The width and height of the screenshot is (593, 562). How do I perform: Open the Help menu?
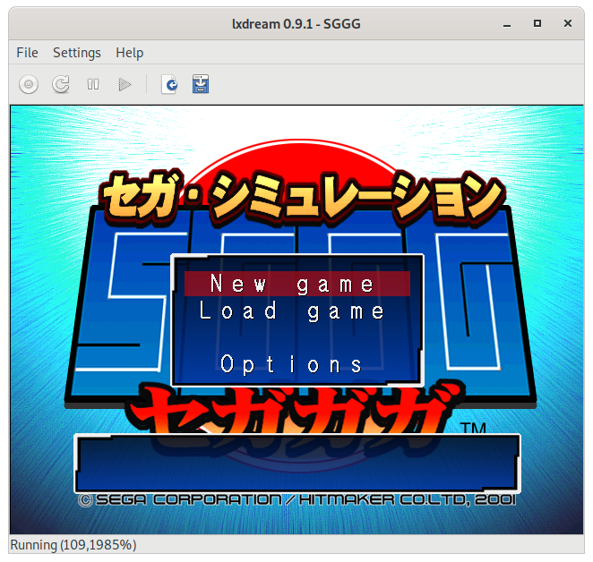click(130, 53)
